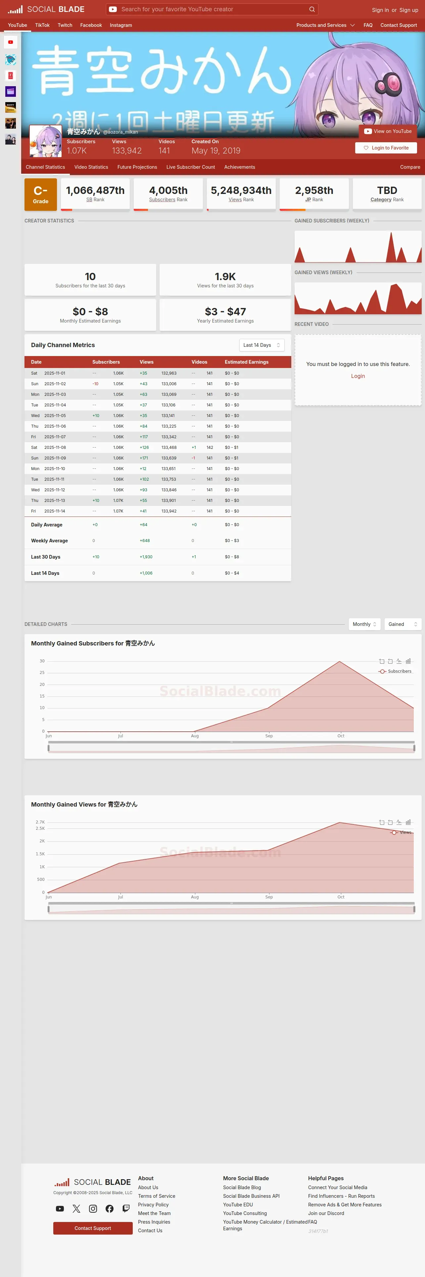Focus the YouTube creator search field
Screen dimensions: 425x1277
point(213,9)
